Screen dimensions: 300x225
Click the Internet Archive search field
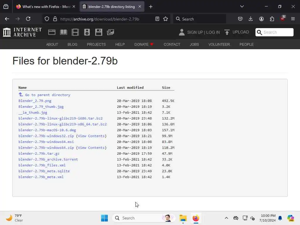click(274, 32)
